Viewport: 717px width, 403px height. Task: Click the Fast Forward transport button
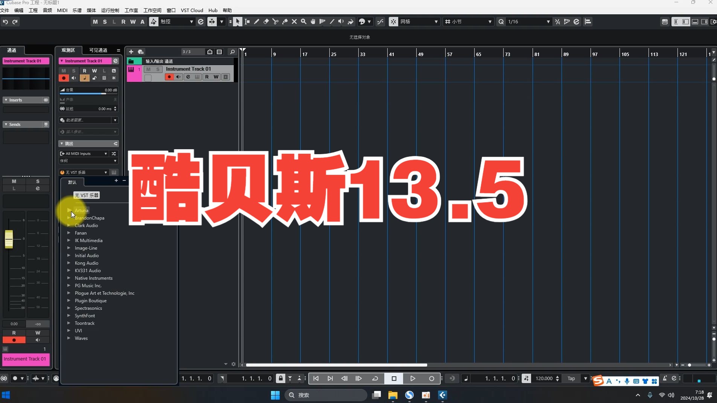(x=359, y=379)
